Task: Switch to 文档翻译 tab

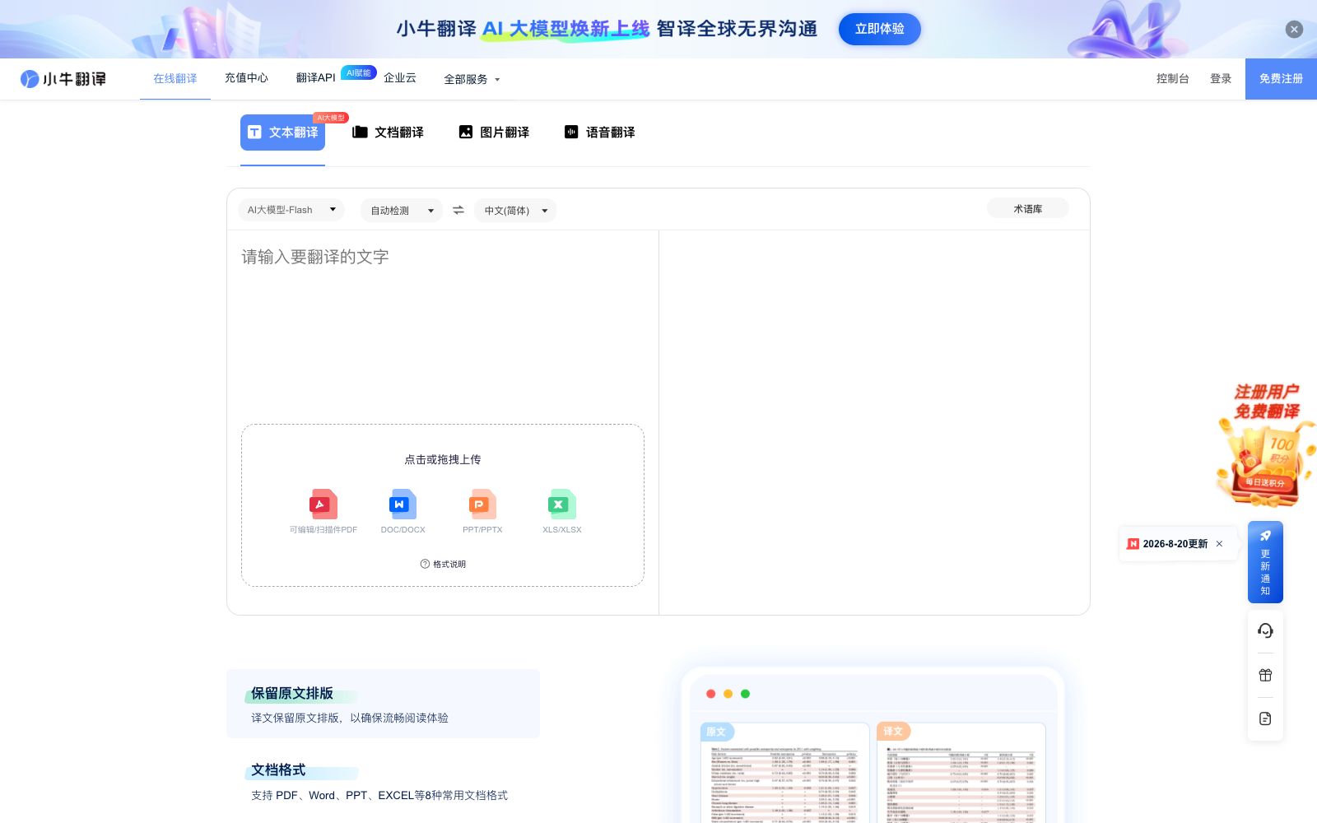Action: (388, 133)
